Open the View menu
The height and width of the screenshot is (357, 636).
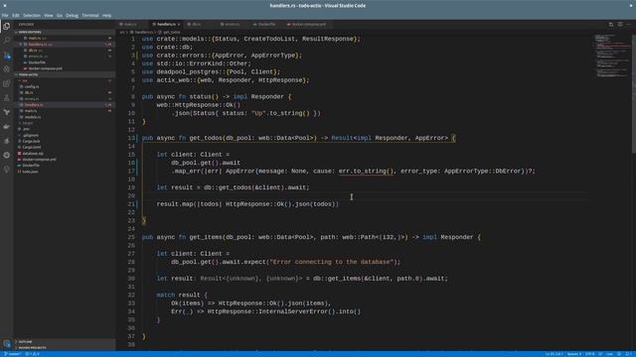[x=49, y=16]
